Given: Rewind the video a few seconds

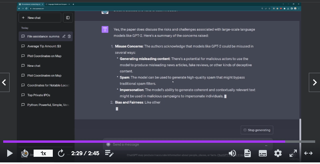Looking at the screenshot, I should point(25,153).
